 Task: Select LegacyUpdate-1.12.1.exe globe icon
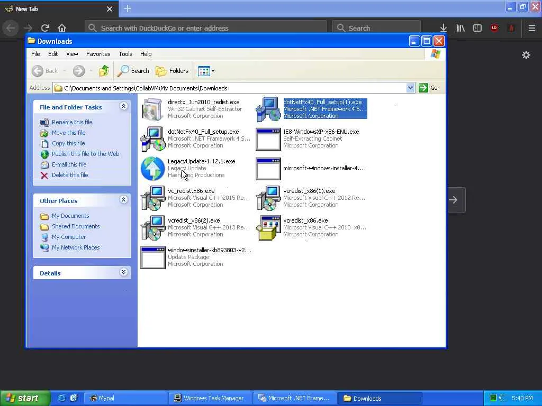pos(152,169)
